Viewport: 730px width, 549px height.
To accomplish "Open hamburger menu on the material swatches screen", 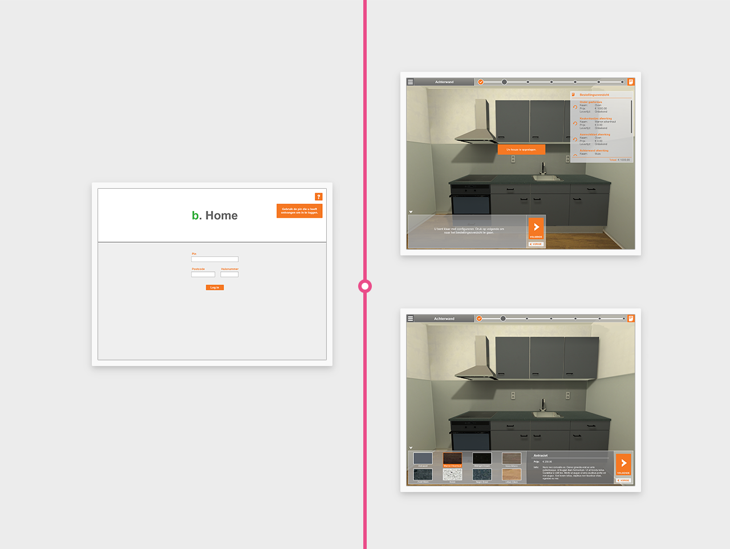I will (x=410, y=319).
